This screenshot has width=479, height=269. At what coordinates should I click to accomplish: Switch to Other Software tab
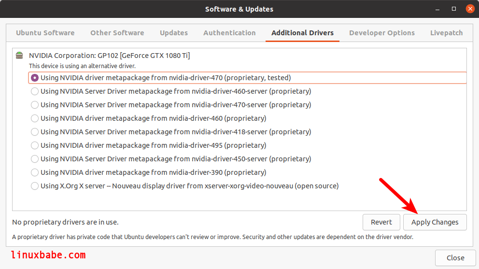coord(117,33)
